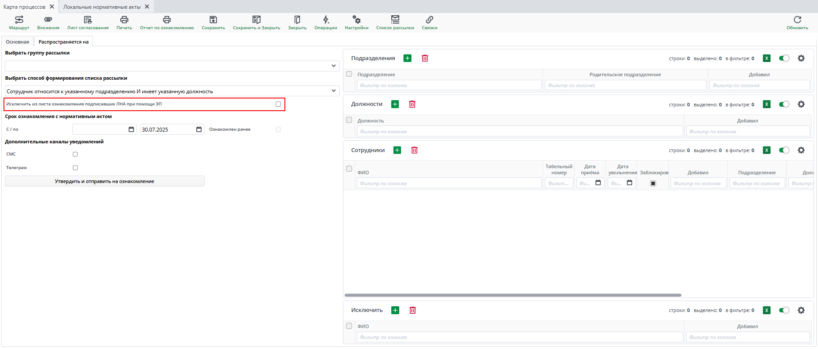Select all rows in Должности grid
Viewport: 818px width, 349px height.
349,120
